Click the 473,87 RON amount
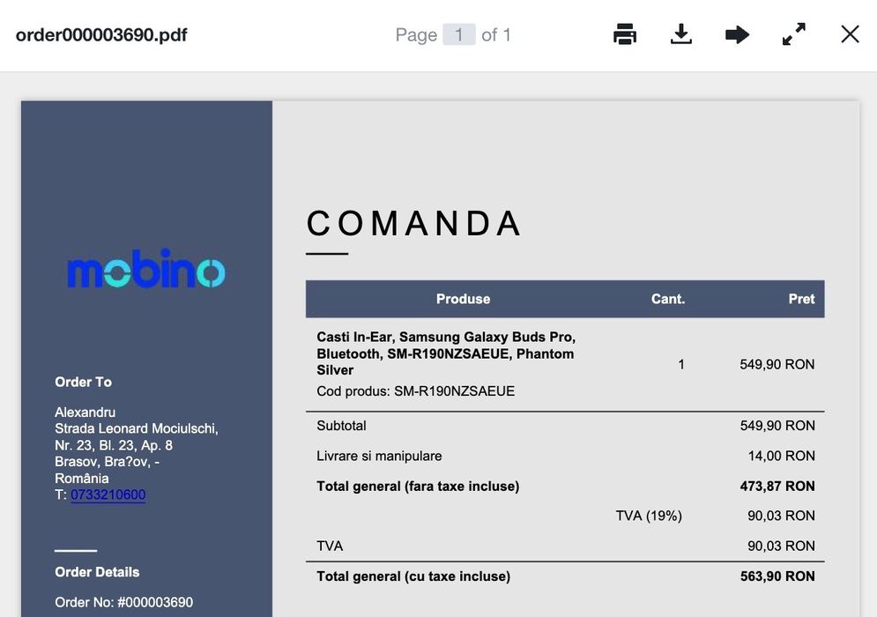Screen dimensions: 877x617 click(x=777, y=486)
